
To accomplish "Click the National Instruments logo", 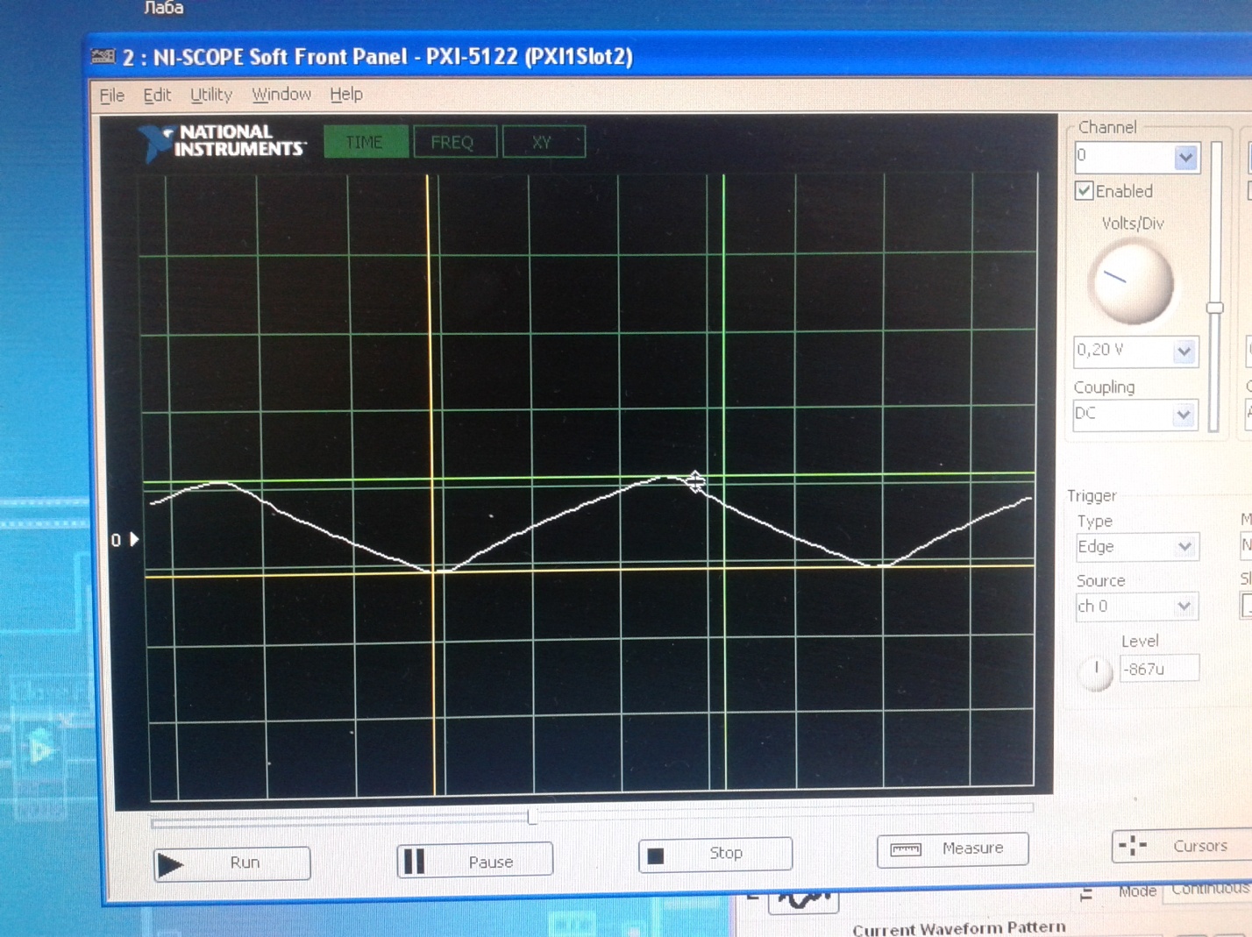I will click(x=222, y=141).
